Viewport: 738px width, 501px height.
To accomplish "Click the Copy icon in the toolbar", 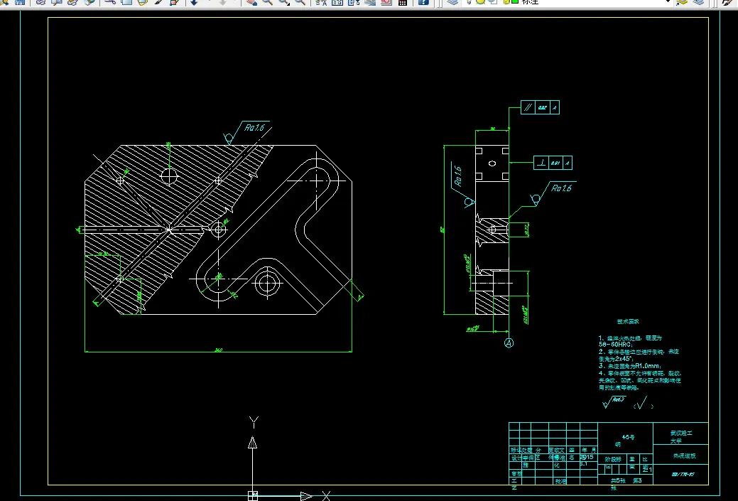I will click(x=126, y=2).
